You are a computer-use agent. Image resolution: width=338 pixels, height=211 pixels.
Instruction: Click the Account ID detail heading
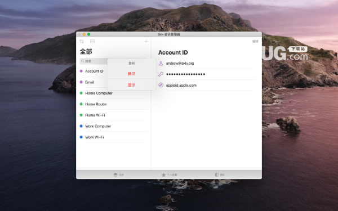(173, 52)
